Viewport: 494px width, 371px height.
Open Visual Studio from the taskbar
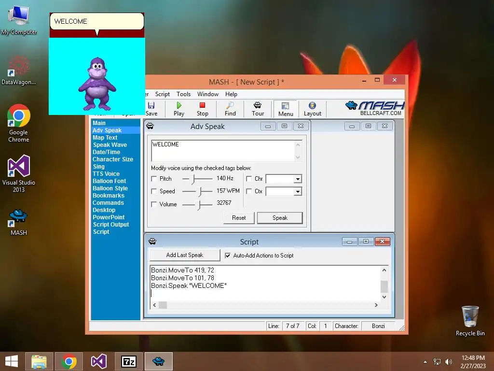coord(99,361)
